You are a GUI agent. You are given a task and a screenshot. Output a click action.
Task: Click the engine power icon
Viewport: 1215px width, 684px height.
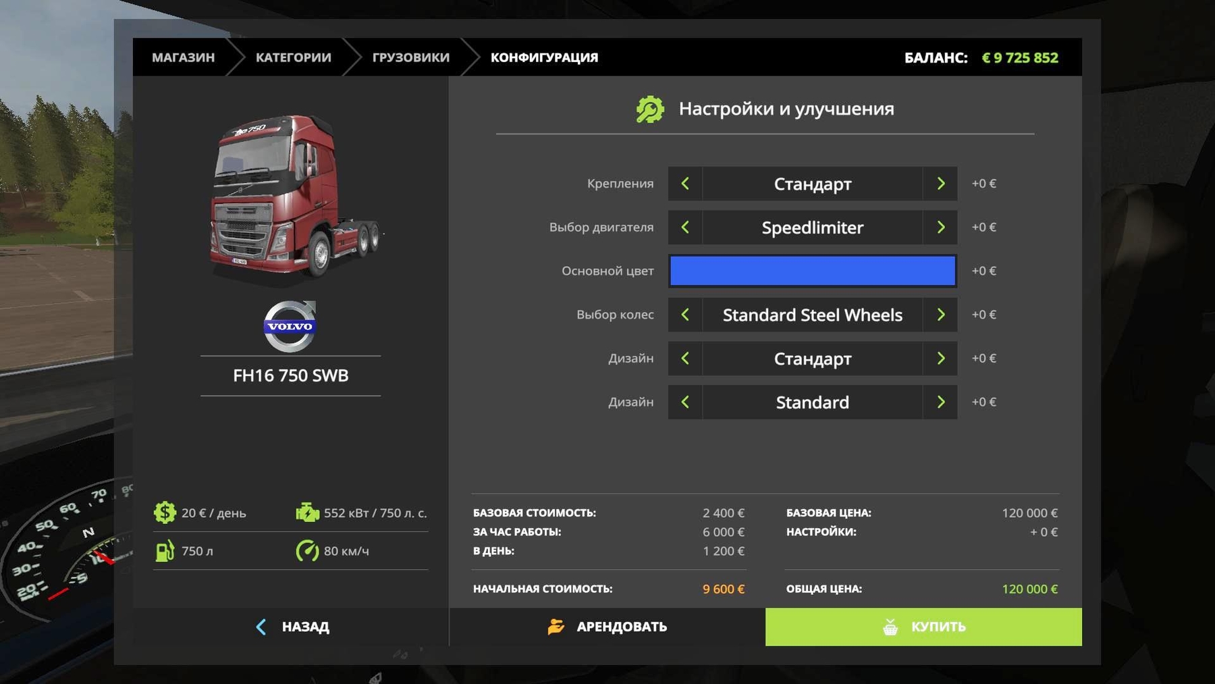[307, 512]
